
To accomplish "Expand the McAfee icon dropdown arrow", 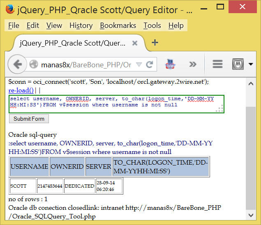I will 251,64.
